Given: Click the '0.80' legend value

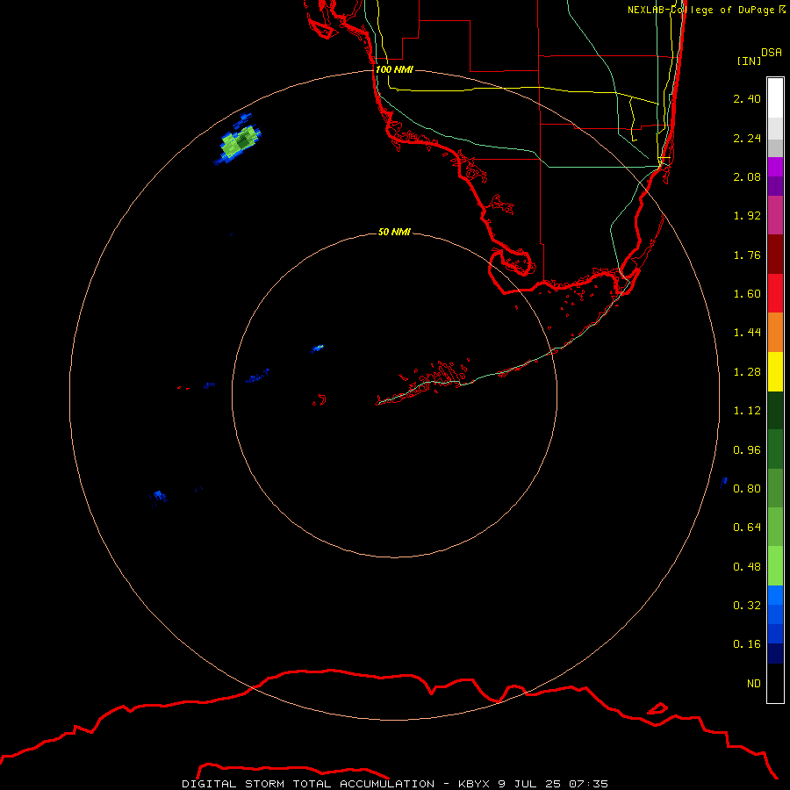Looking at the screenshot, I should click(x=747, y=489).
